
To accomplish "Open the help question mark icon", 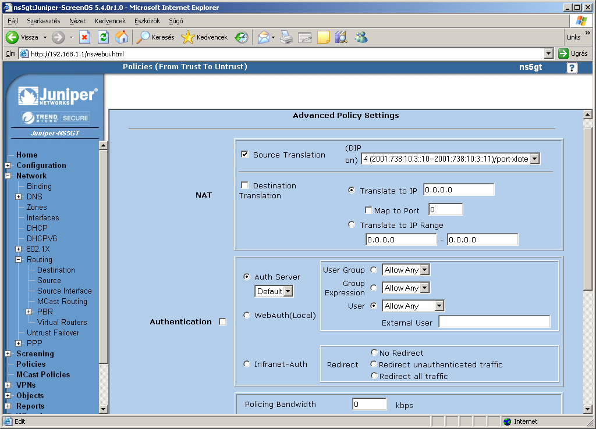I will click(572, 67).
